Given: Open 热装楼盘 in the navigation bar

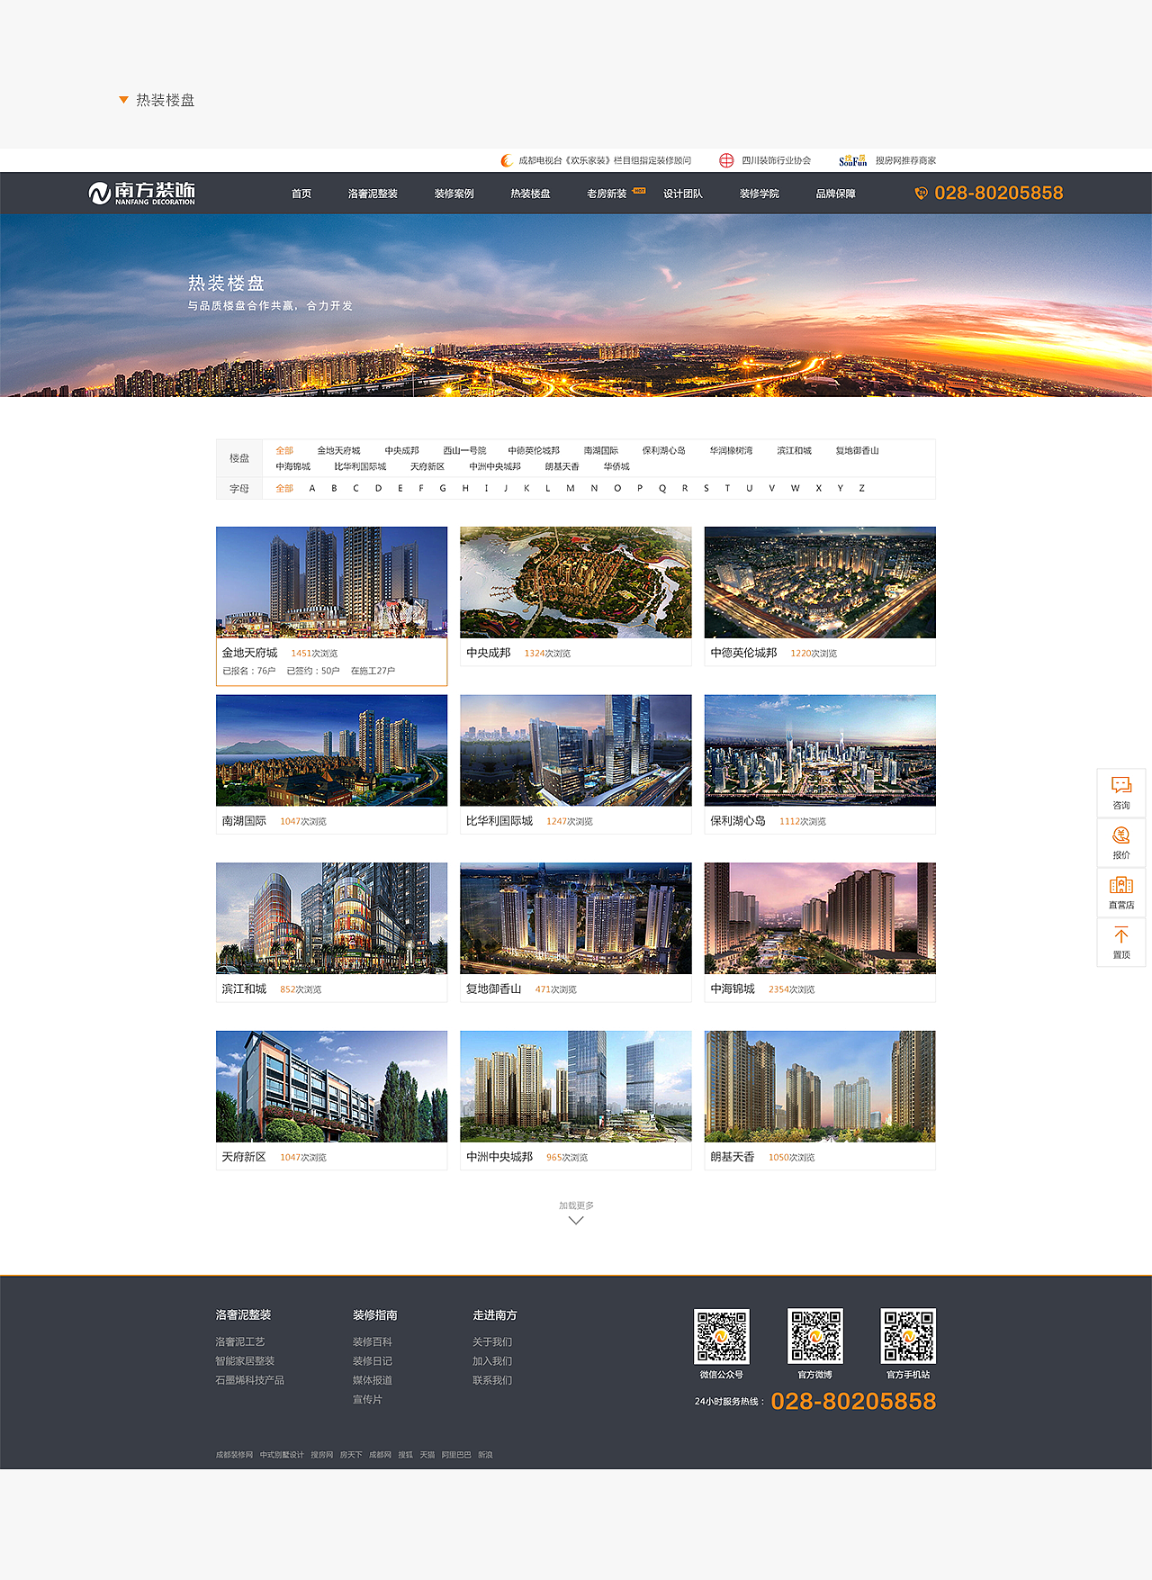Looking at the screenshot, I should coord(530,194).
